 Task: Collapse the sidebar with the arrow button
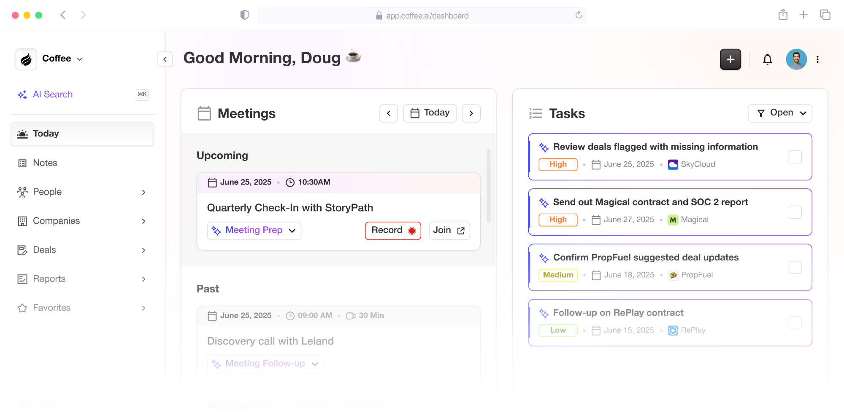point(165,59)
